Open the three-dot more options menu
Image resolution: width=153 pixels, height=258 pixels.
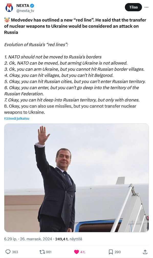point(146,7)
